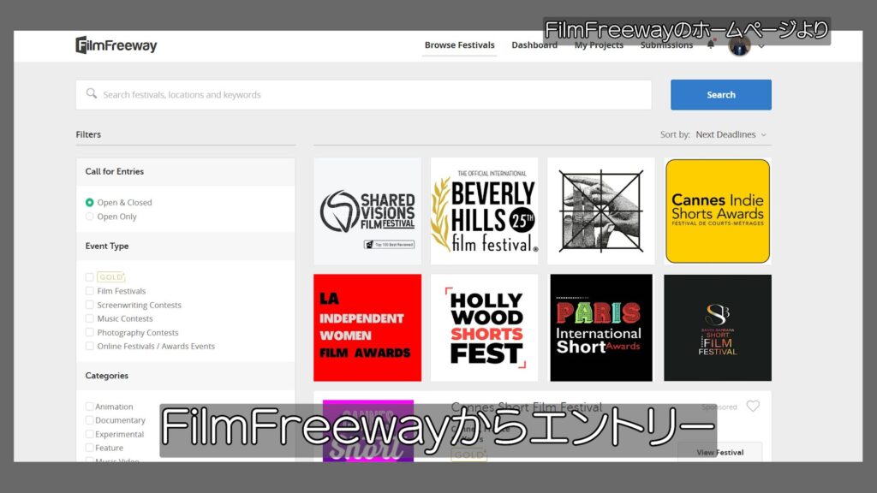This screenshot has height=493, width=877.
Task: Click the heart icon to favorite festival
Action: [753, 407]
